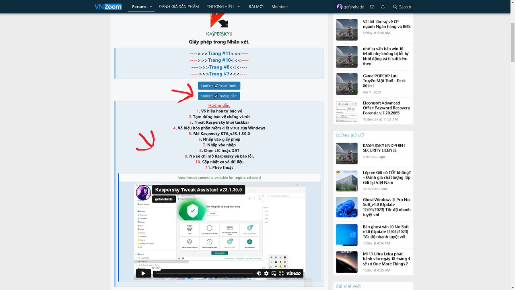Open Bản ghost win 10 No Soft thread

[x=386, y=232]
